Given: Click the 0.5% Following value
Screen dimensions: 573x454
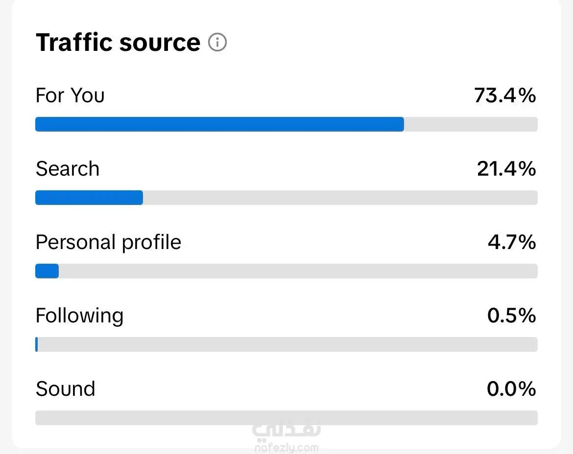Looking at the screenshot, I should click(x=511, y=316).
